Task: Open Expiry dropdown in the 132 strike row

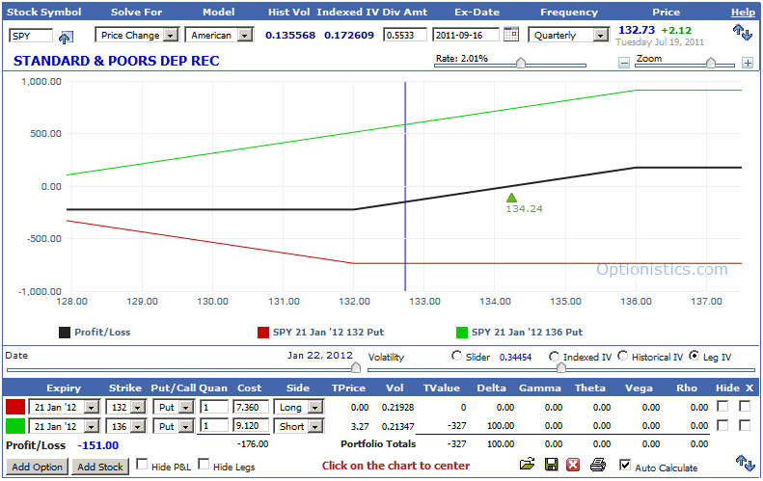Action: point(65,407)
